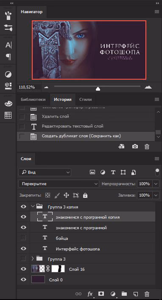The image size is (162, 300).
Task: Select the Навигатор tab
Action: 32,12
